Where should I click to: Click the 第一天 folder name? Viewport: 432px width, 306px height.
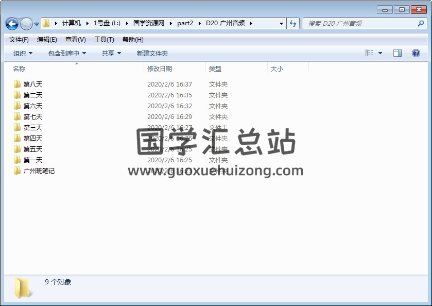[33, 160]
